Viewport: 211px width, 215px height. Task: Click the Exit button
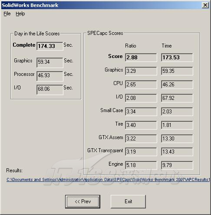tap(128, 201)
